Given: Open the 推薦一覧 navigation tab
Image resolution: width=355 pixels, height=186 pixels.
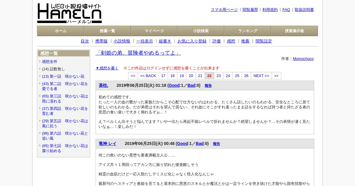Looking at the screenshot, I should coord(107,31).
